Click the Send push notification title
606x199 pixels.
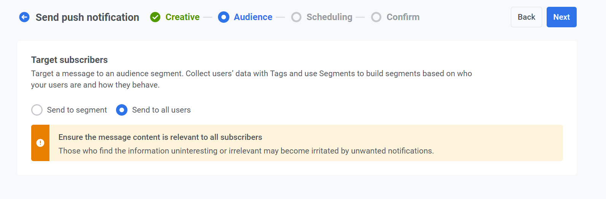coord(87,17)
